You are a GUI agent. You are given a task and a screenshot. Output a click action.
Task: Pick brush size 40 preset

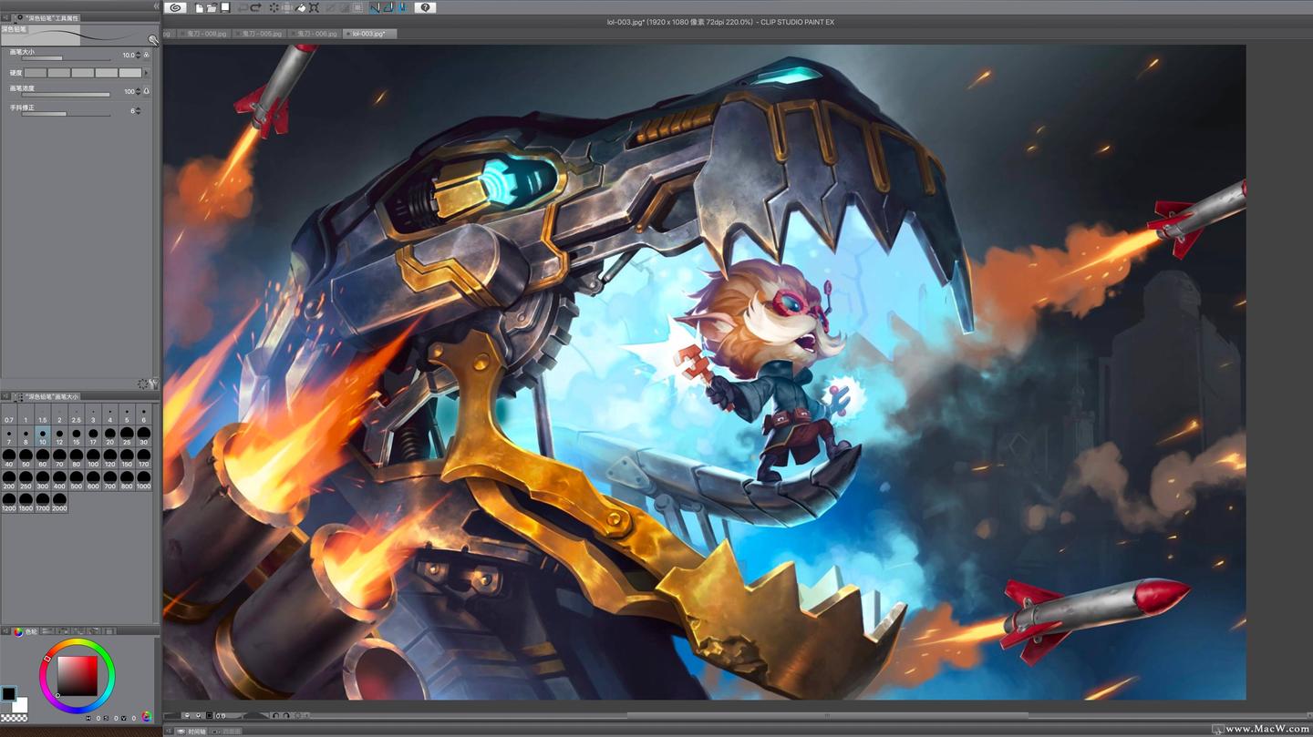[x=9, y=459]
